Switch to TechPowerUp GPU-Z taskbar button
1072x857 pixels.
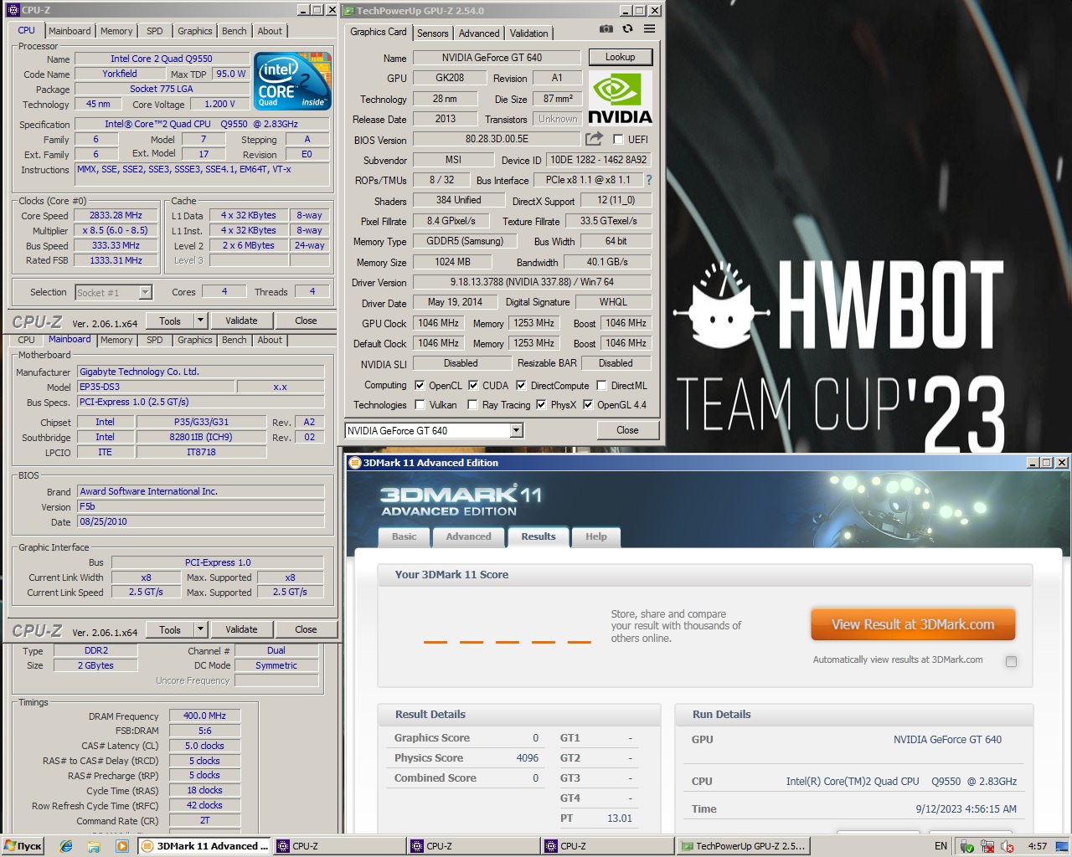pos(744,846)
